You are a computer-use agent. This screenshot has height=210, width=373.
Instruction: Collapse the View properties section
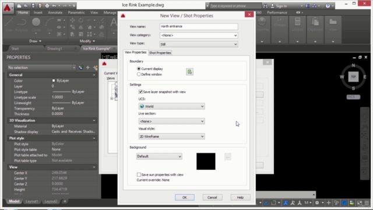click(x=94, y=167)
